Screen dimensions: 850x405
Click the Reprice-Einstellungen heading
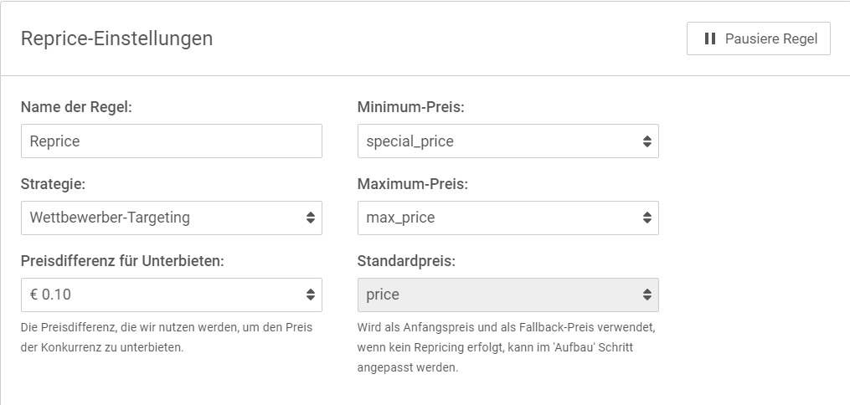click(116, 38)
